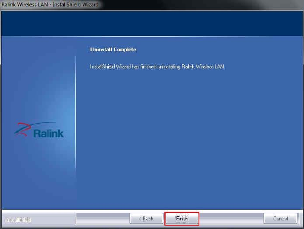Click the Ralink logo

[39, 130]
